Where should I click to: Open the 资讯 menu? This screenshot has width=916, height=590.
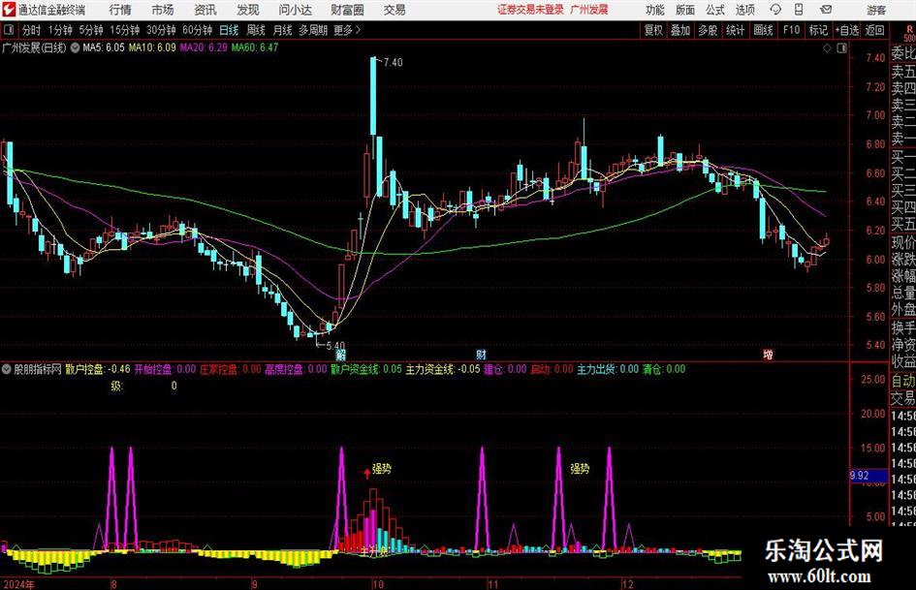205,10
